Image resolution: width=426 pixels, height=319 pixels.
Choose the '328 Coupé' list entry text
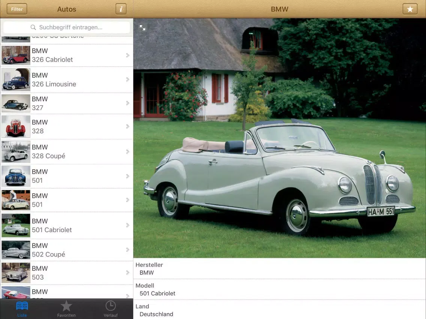(48, 156)
